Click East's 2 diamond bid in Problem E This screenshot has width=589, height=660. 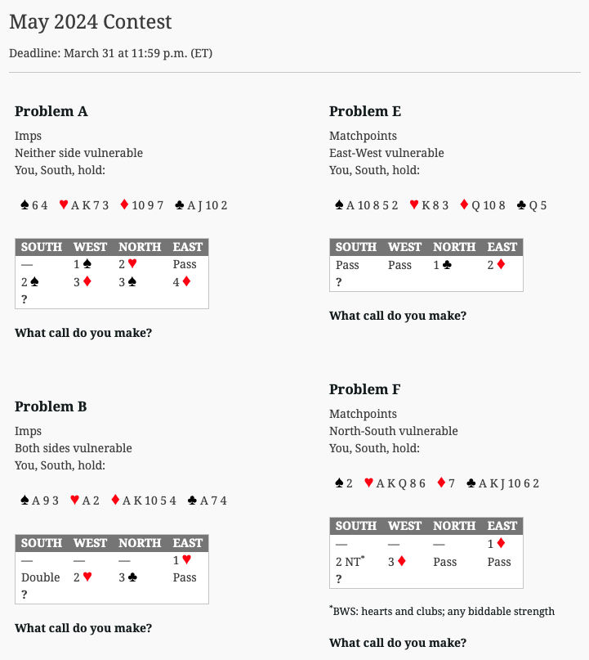496,265
